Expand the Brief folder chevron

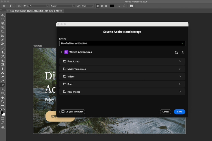point(180,84)
